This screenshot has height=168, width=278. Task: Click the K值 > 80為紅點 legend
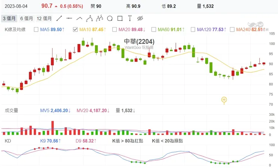[128, 141]
